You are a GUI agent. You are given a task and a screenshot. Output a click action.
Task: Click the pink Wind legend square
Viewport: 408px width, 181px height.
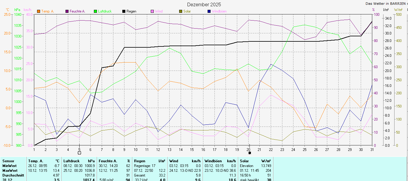coord(152,11)
